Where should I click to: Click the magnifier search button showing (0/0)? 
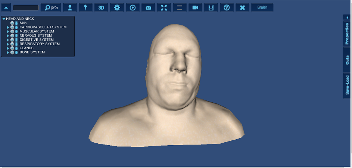pyautogui.click(x=51, y=7)
